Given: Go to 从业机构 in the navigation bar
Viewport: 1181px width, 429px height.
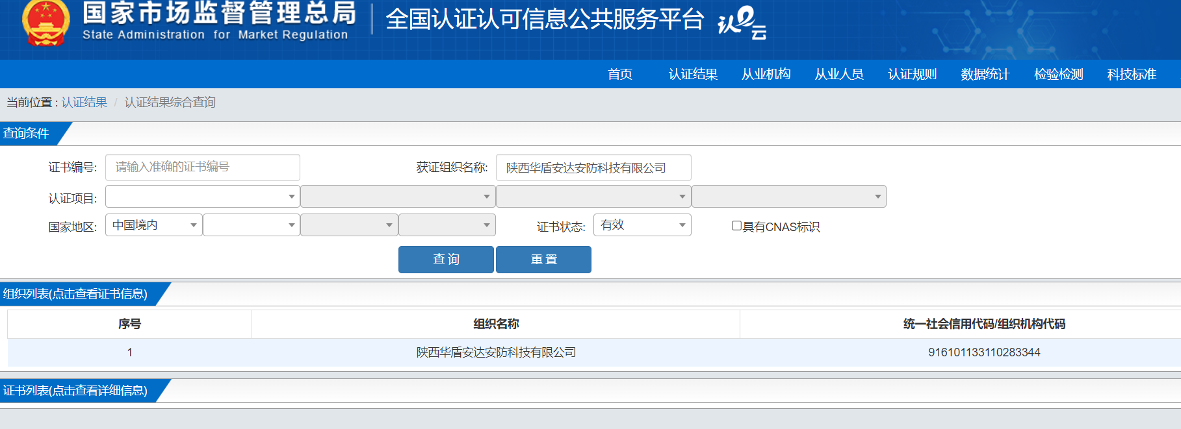Looking at the screenshot, I should tap(766, 74).
